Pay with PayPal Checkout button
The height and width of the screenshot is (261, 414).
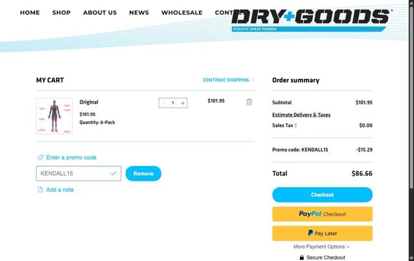[x=323, y=214]
